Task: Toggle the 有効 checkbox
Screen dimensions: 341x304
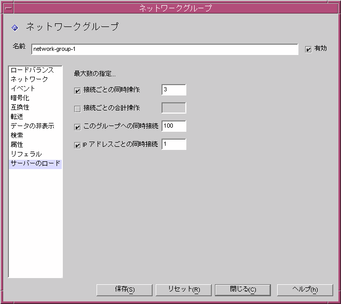Action: pyautogui.click(x=308, y=50)
